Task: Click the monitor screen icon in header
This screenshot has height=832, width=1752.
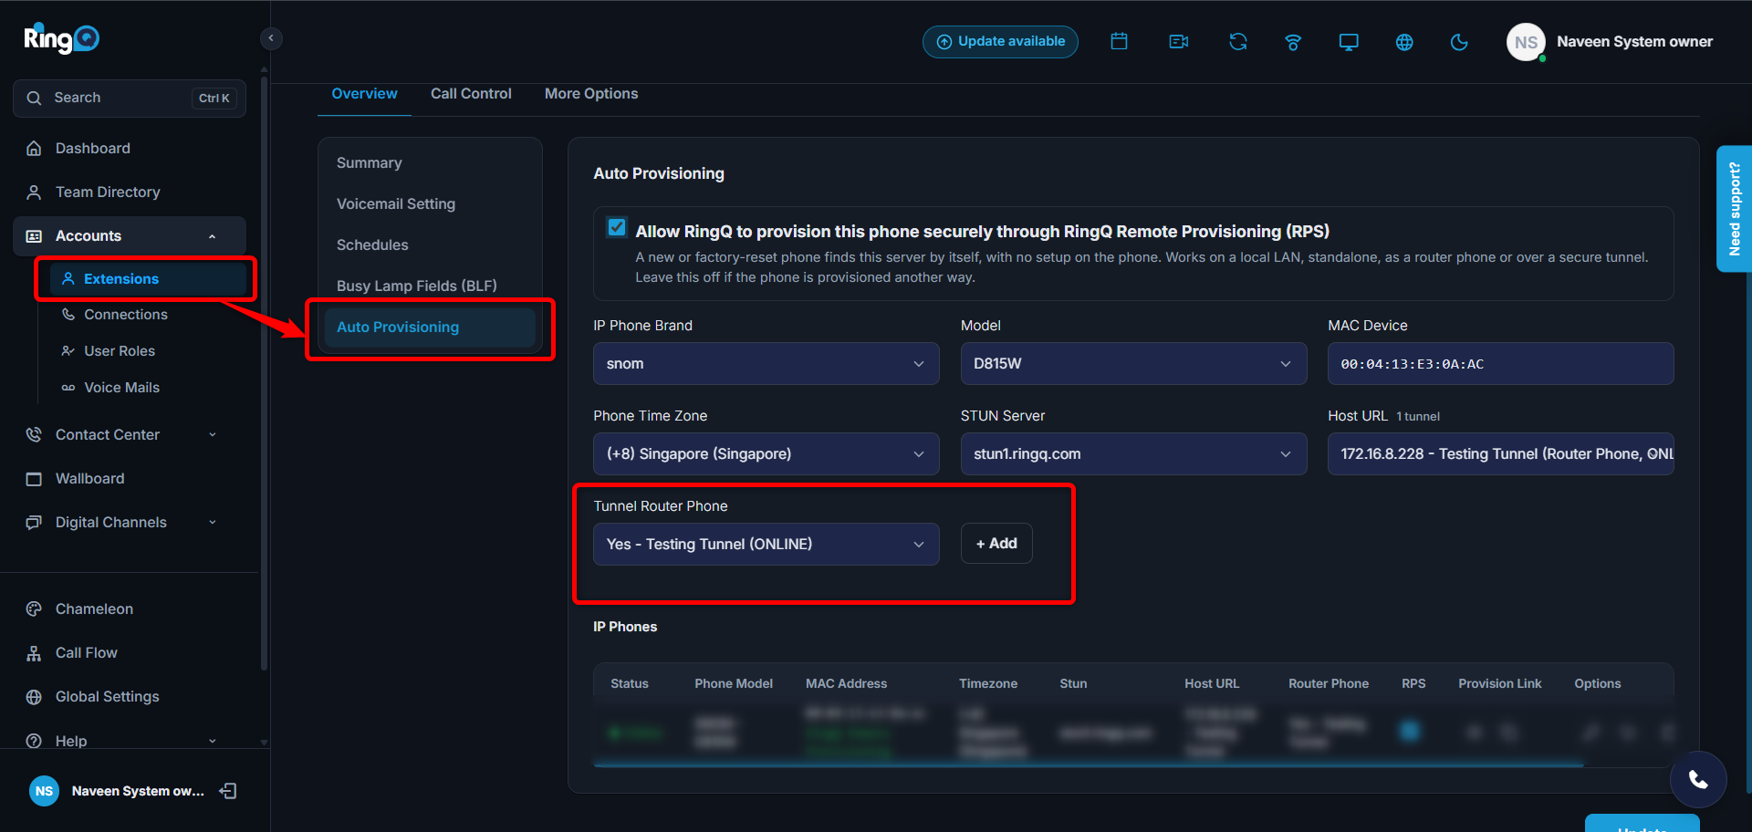Action: [1349, 41]
